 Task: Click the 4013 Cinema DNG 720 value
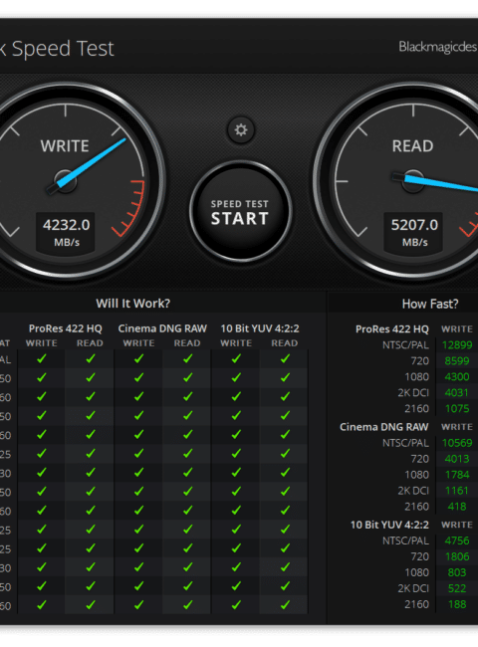pyautogui.click(x=457, y=459)
